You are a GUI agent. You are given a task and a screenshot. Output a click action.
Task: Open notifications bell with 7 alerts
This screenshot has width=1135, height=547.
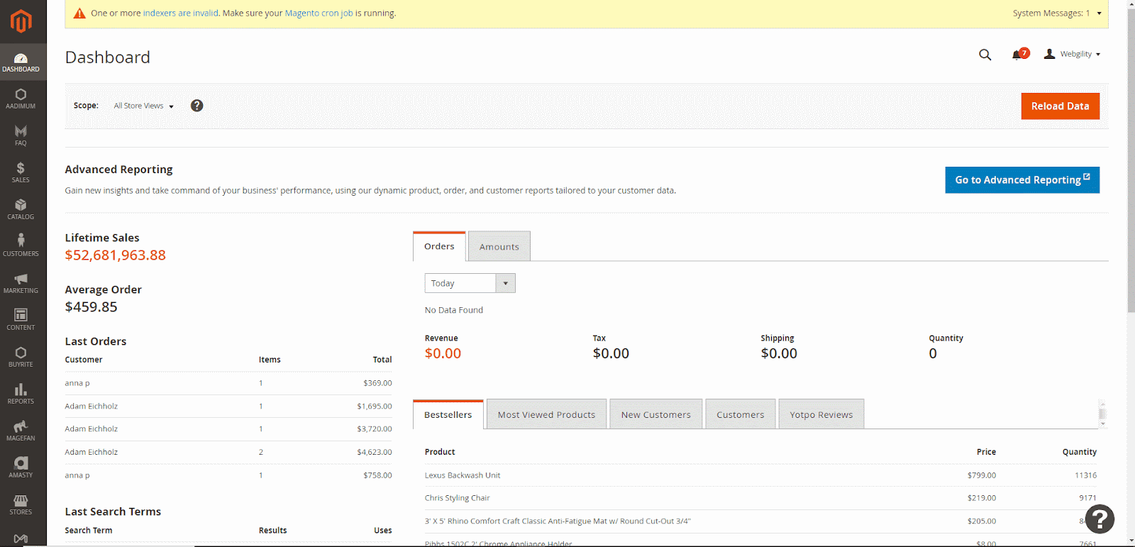click(1019, 55)
